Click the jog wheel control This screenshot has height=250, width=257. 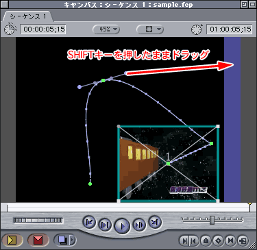point(38,221)
